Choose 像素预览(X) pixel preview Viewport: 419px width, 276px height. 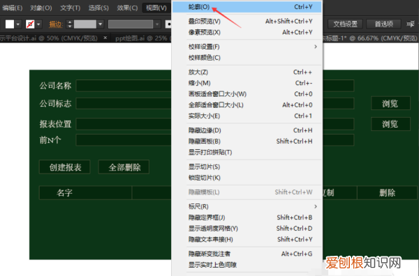click(247, 32)
